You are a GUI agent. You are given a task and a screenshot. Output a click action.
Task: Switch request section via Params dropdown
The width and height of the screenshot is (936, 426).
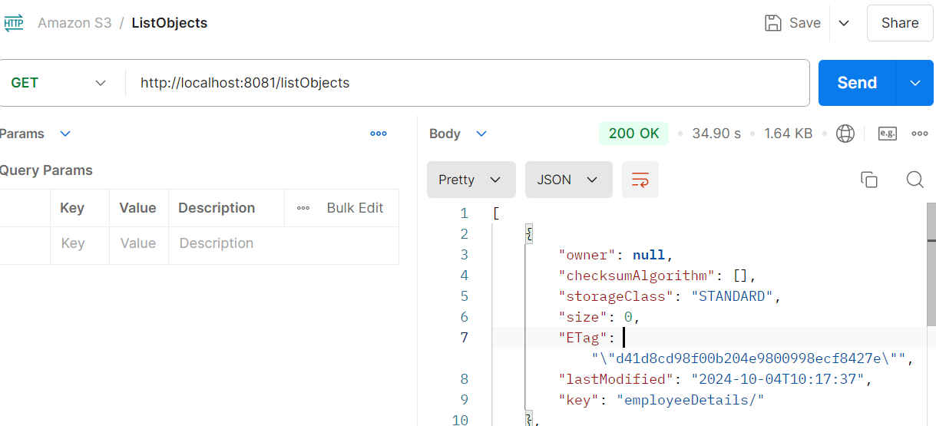coord(65,134)
